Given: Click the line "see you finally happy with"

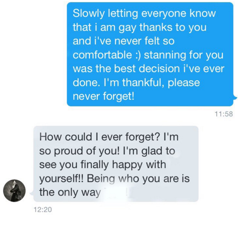Looking at the screenshot, I should [103, 165].
